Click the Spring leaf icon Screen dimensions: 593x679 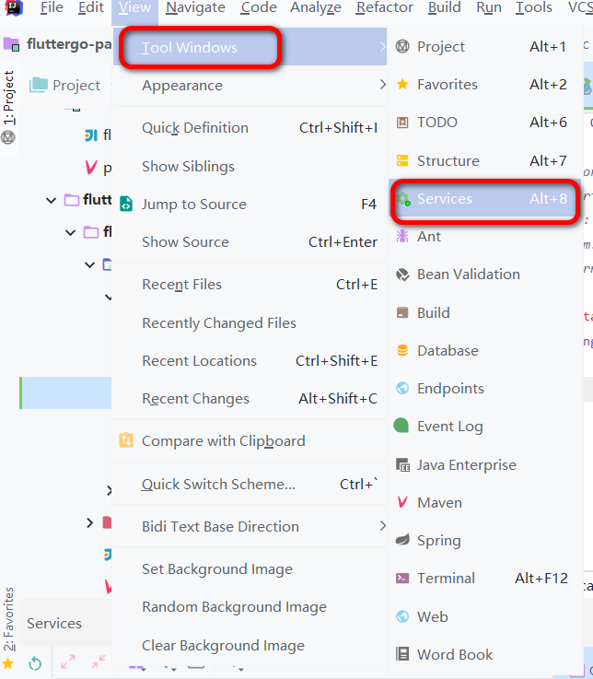(x=402, y=540)
